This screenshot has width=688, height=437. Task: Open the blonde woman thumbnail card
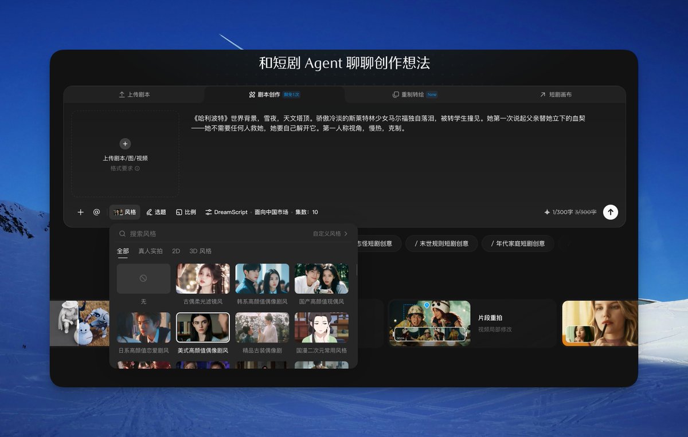(x=600, y=323)
